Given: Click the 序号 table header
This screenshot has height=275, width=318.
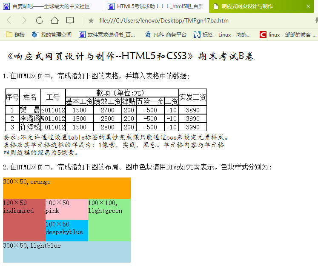Looking at the screenshot, I should tap(12, 97).
